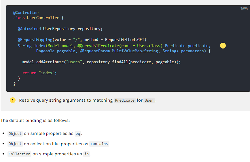250x162 pixels.
Task: Click the @RequestMapping annotation
Action: 35,40
